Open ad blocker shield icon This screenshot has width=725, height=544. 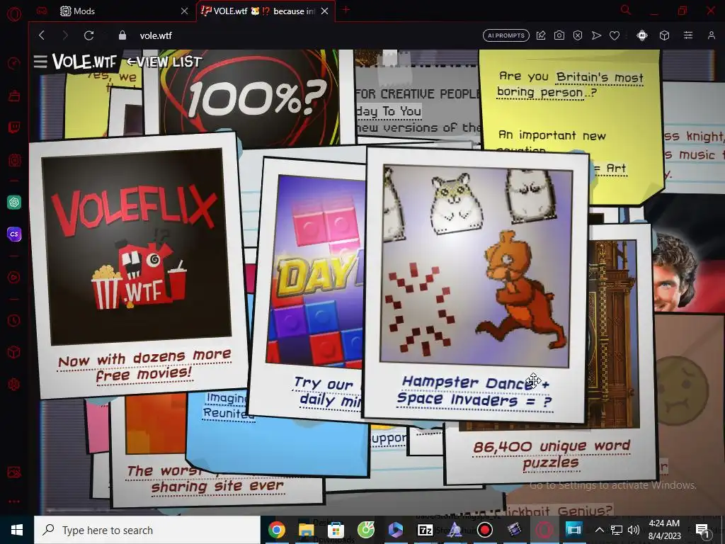click(x=578, y=35)
